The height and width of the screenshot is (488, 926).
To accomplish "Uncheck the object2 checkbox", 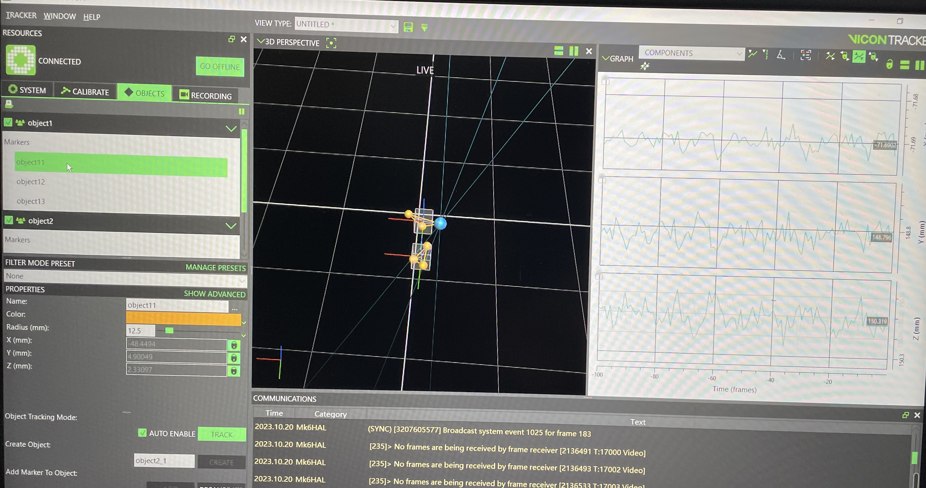I will click(x=9, y=220).
